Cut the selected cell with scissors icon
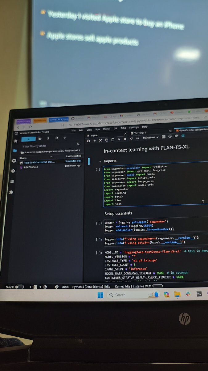Screen dimensions: 208x371 100,140
